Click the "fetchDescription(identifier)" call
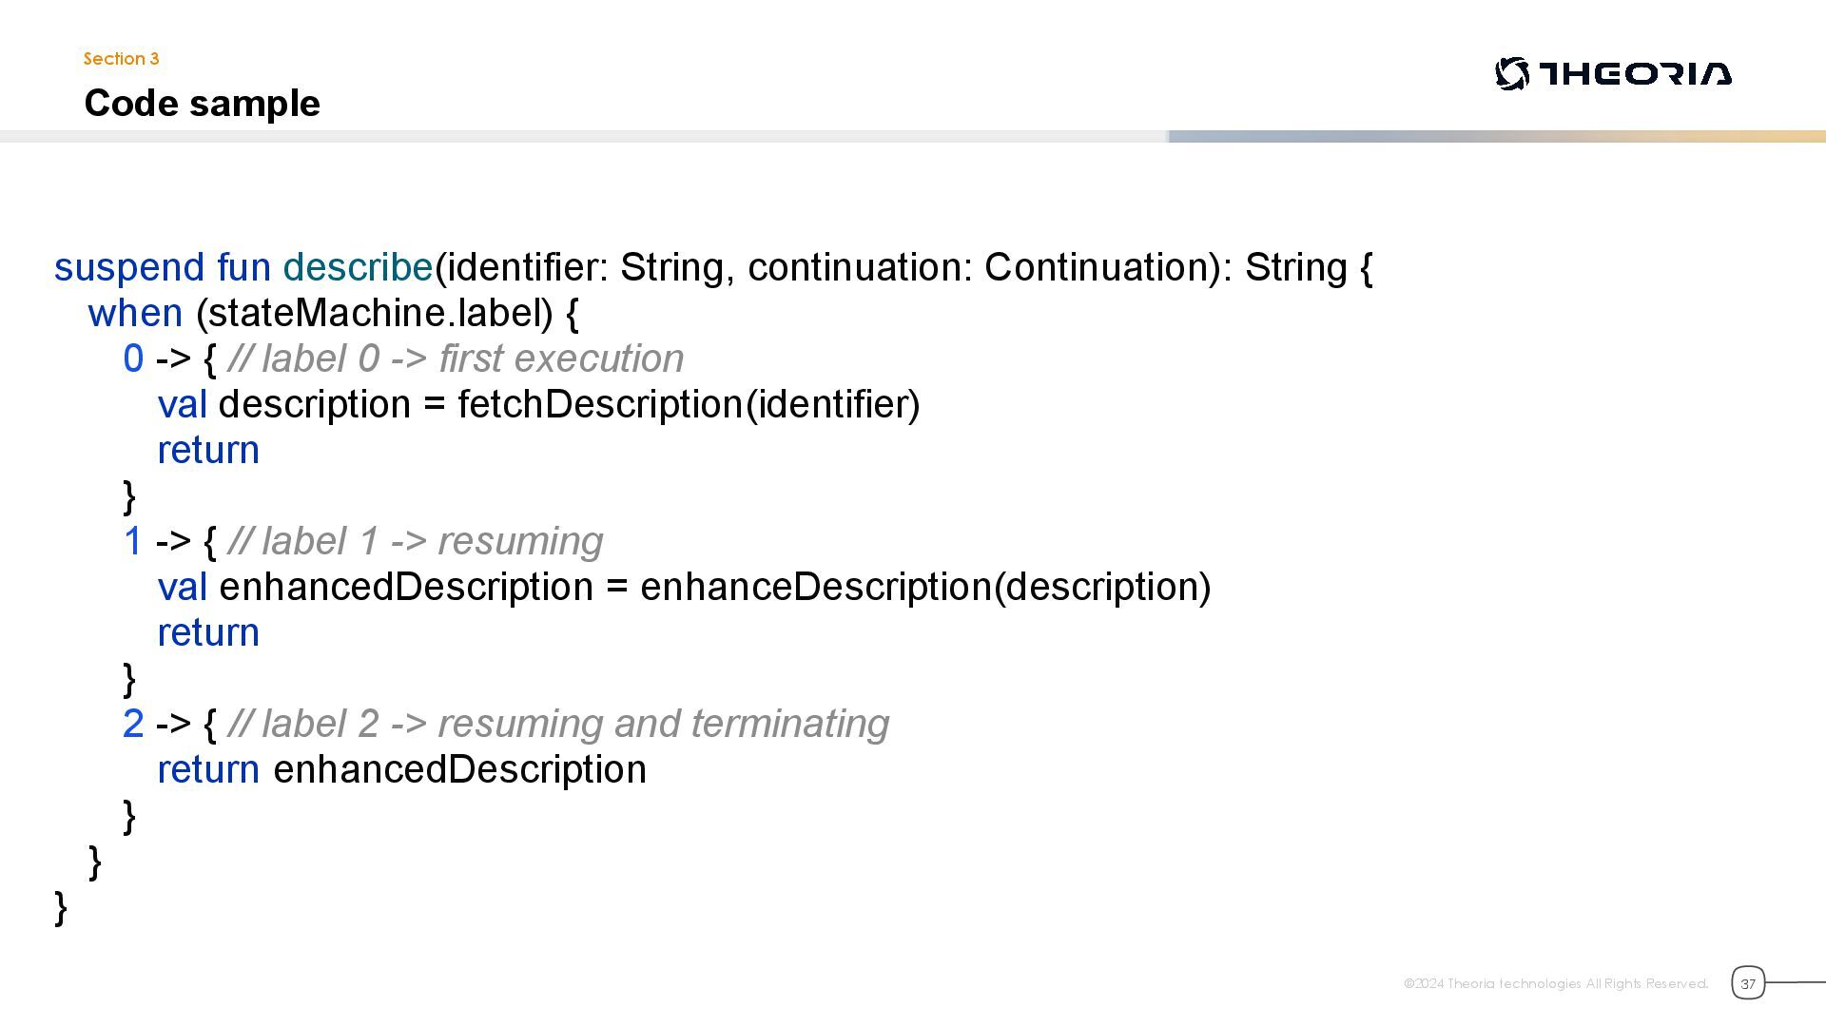The image size is (1826, 1027). 689,404
